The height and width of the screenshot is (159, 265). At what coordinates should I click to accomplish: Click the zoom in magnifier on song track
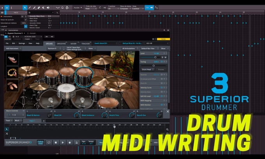coord(167,129)
